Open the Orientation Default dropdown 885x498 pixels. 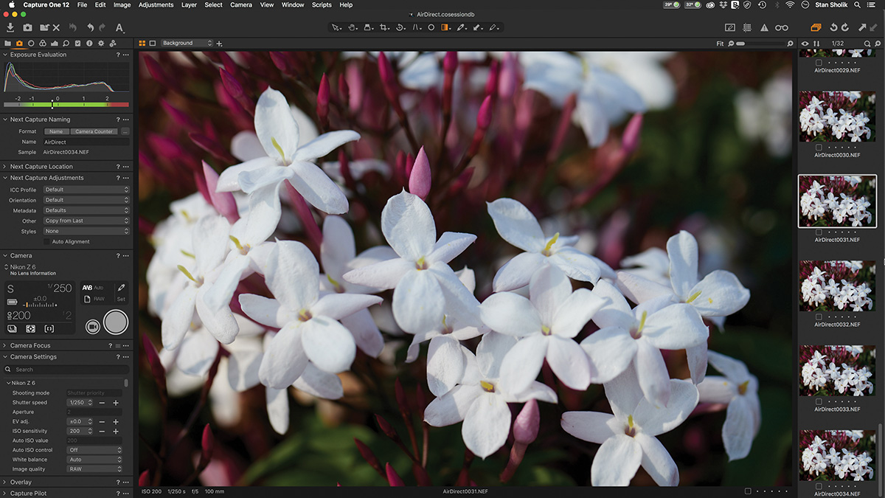point(86,200)
